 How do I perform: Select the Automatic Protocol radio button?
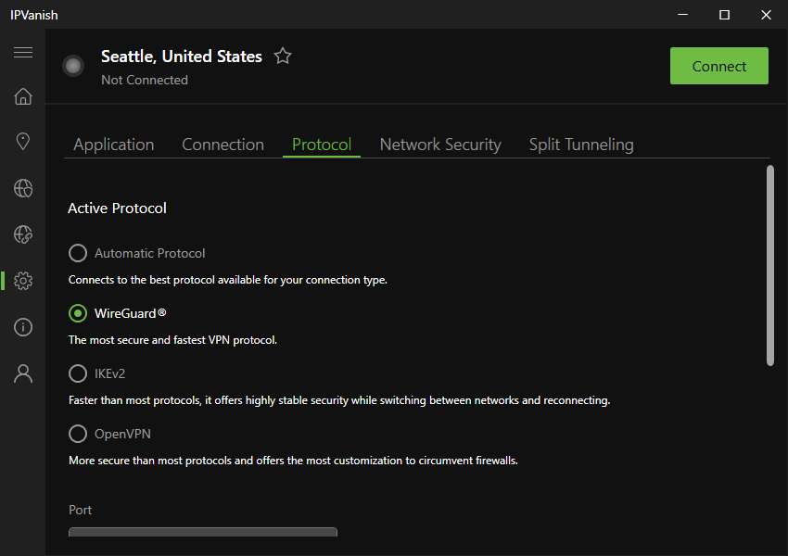coord(78,253)
